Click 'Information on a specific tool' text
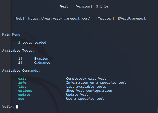Screen dimensions: 158x113 point(96,82)
